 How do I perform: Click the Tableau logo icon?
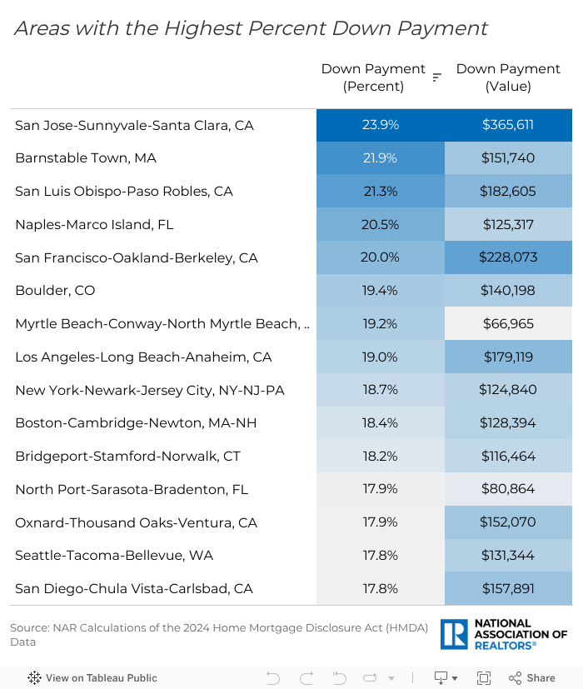[35, 677]
